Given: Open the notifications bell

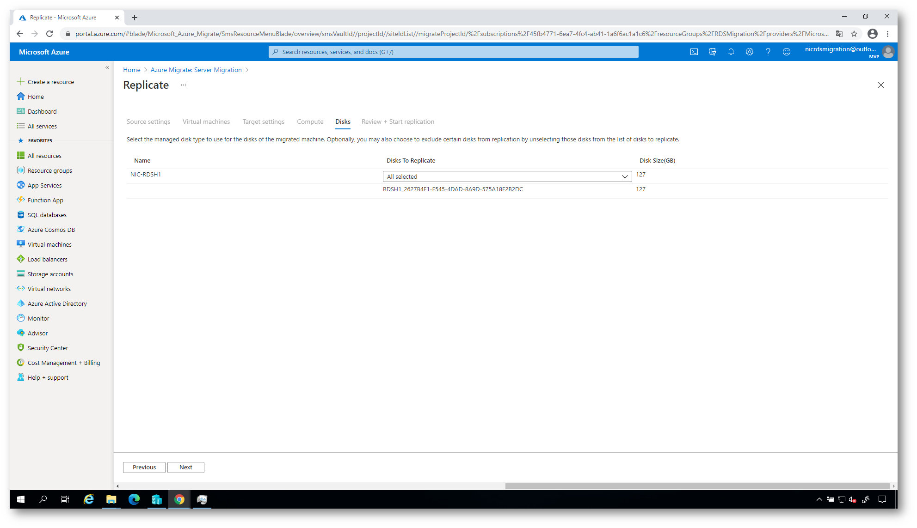Looking at the screenshot, I should [x=731, y=52].
